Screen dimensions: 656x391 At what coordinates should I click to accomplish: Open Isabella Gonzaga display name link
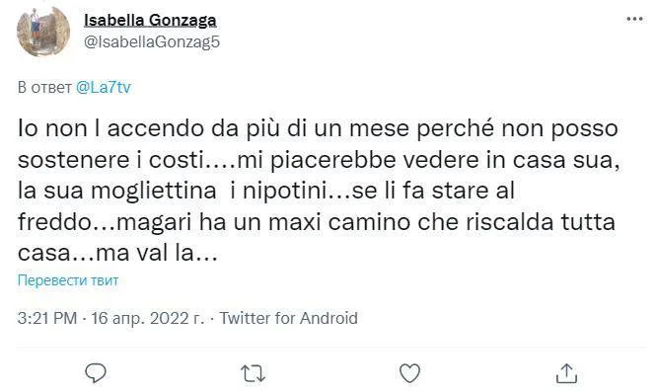click(x=150, y=20)
